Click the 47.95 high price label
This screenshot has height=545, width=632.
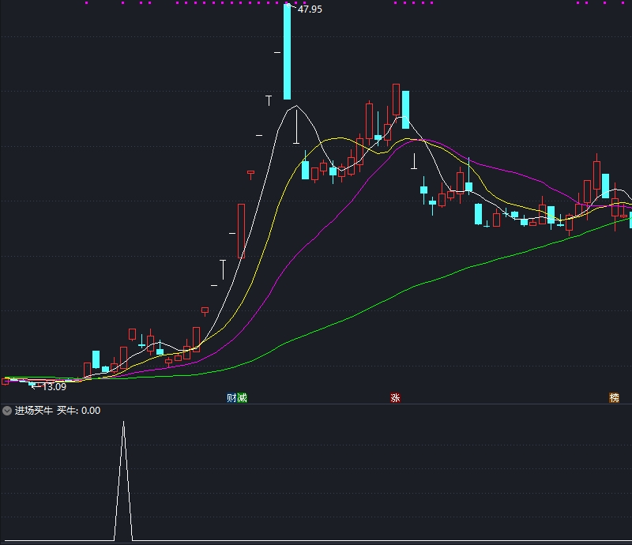pos(310,9)
